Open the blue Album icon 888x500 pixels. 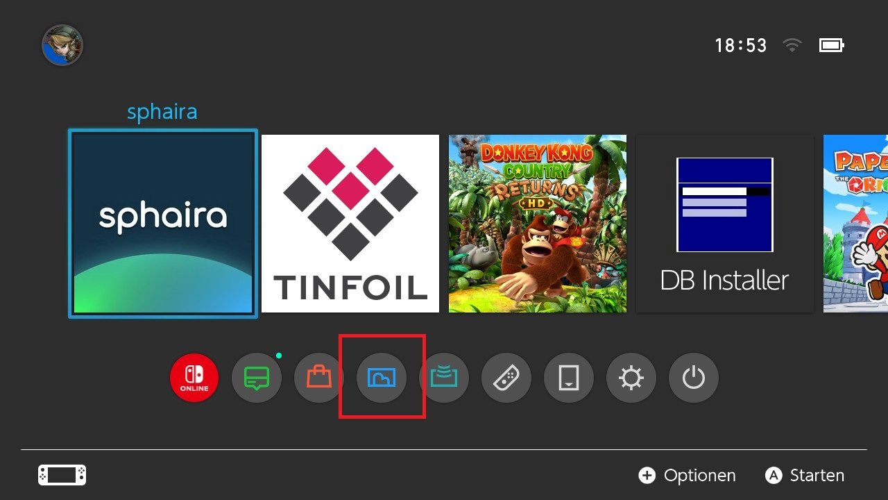click(382, 378)
